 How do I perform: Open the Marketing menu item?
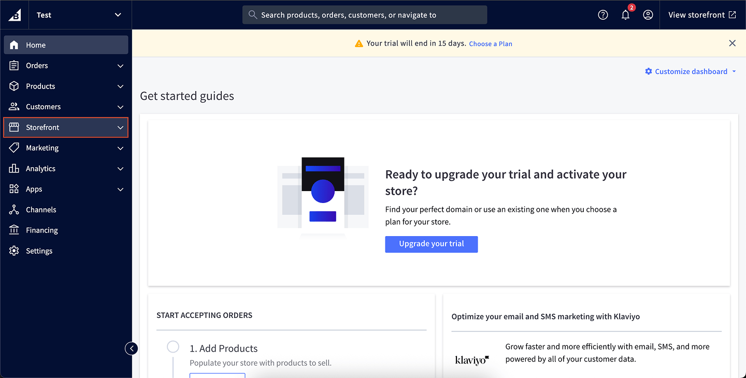click(66, 148)
